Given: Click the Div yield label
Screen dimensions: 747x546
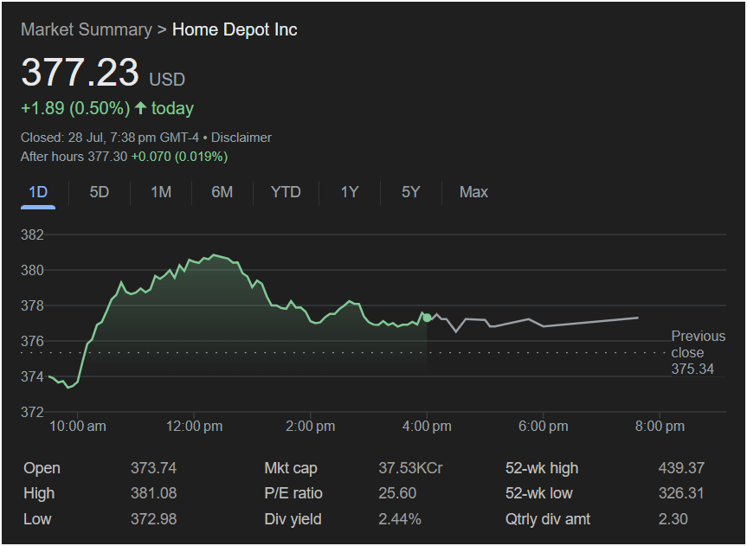Looking at the screenshot, I should click(293, 519).
